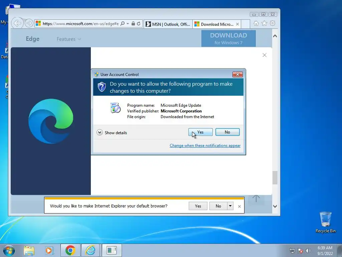Click the search magnifier in address bar
Image resolution: width=342 pixels, height=257 pixels.
point(123,23)
